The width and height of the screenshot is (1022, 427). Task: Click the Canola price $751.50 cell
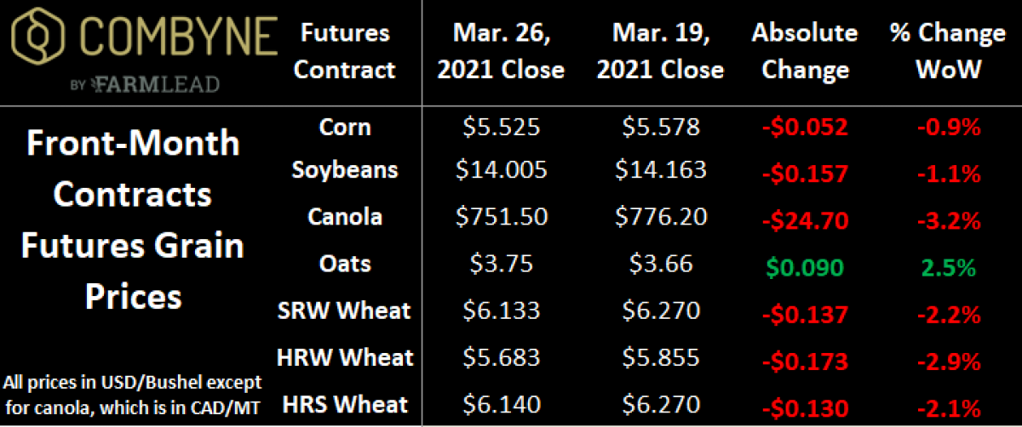point(500,216)
